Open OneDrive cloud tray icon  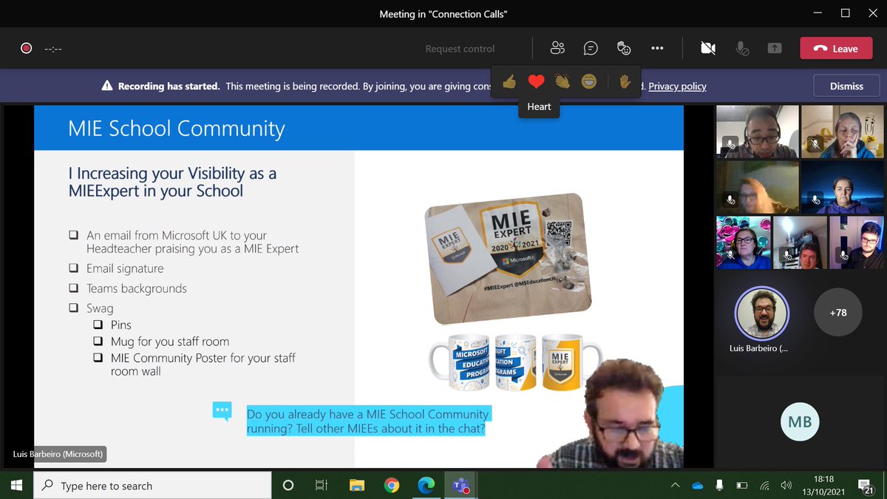click(x=697, y=486)
